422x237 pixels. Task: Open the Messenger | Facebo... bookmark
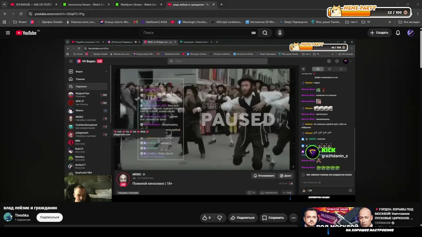pos(193,22)
